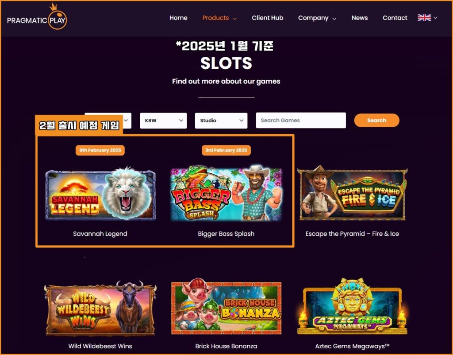Click the Savannah Legend title link
This screenshot has width=453, height=355.
[100, 234]
